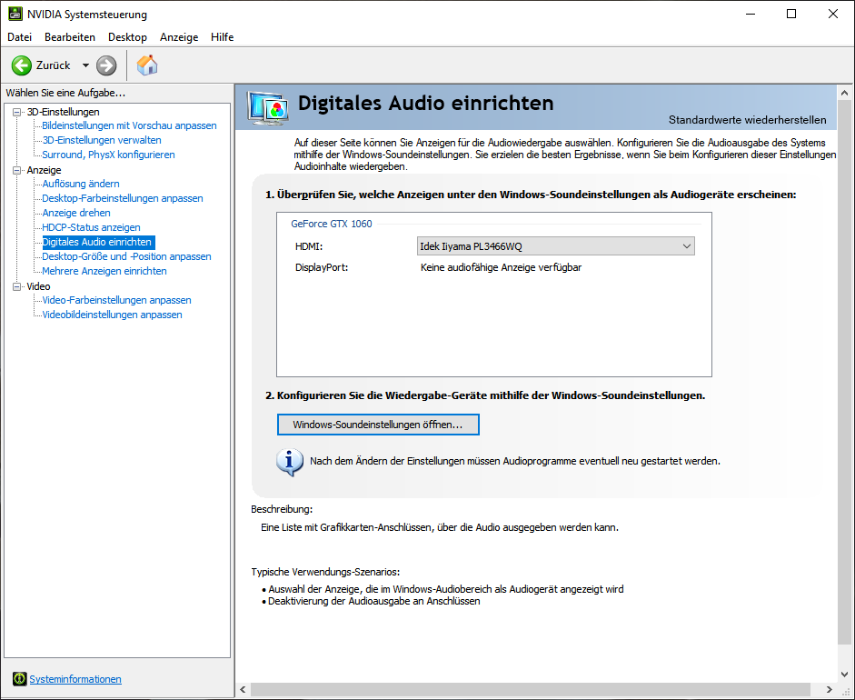Click the gray forward arrow icon

tap(106, 65)
